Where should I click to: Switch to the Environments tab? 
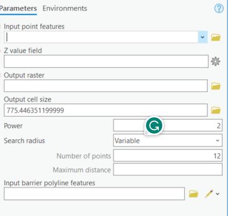(x=65, y=9)
